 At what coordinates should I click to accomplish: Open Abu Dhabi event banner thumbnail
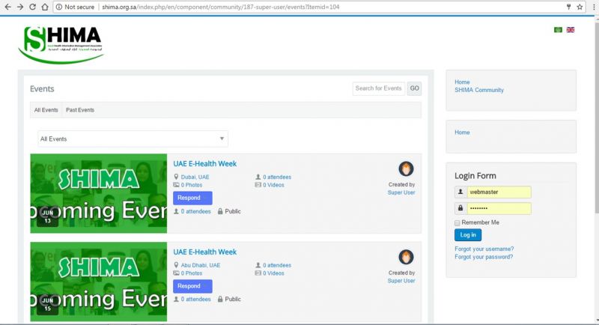99,282
